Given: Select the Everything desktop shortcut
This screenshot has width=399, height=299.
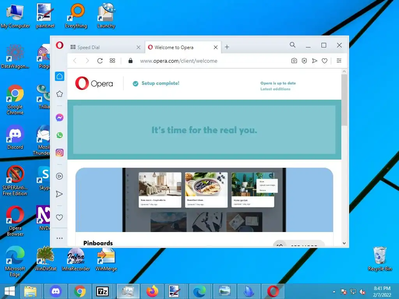Looking at the screenshot, I should point(76,16).
